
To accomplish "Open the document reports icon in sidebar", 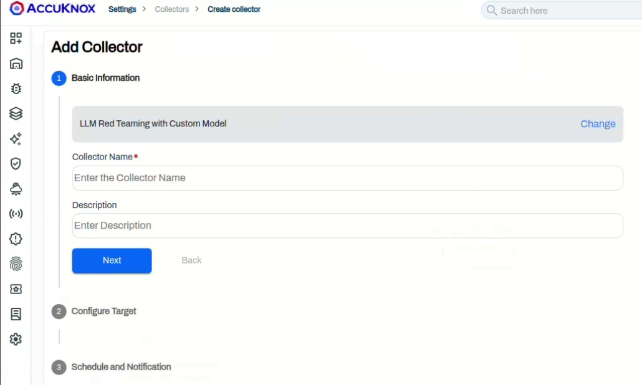I will pyautogui.click(x=16, y=314).
